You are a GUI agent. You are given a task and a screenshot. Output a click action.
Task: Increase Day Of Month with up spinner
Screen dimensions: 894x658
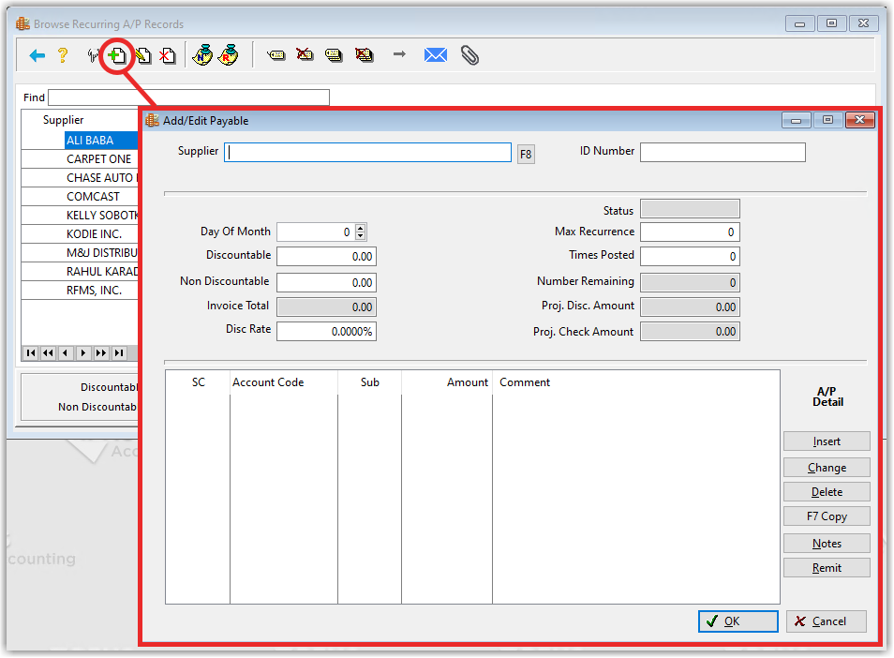tap(361, 228)
